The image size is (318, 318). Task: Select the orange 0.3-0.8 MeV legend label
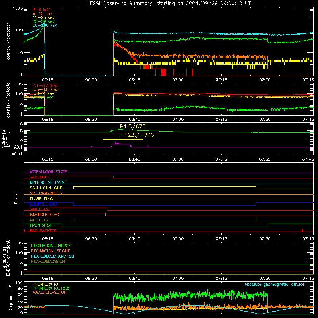point(45,89)
